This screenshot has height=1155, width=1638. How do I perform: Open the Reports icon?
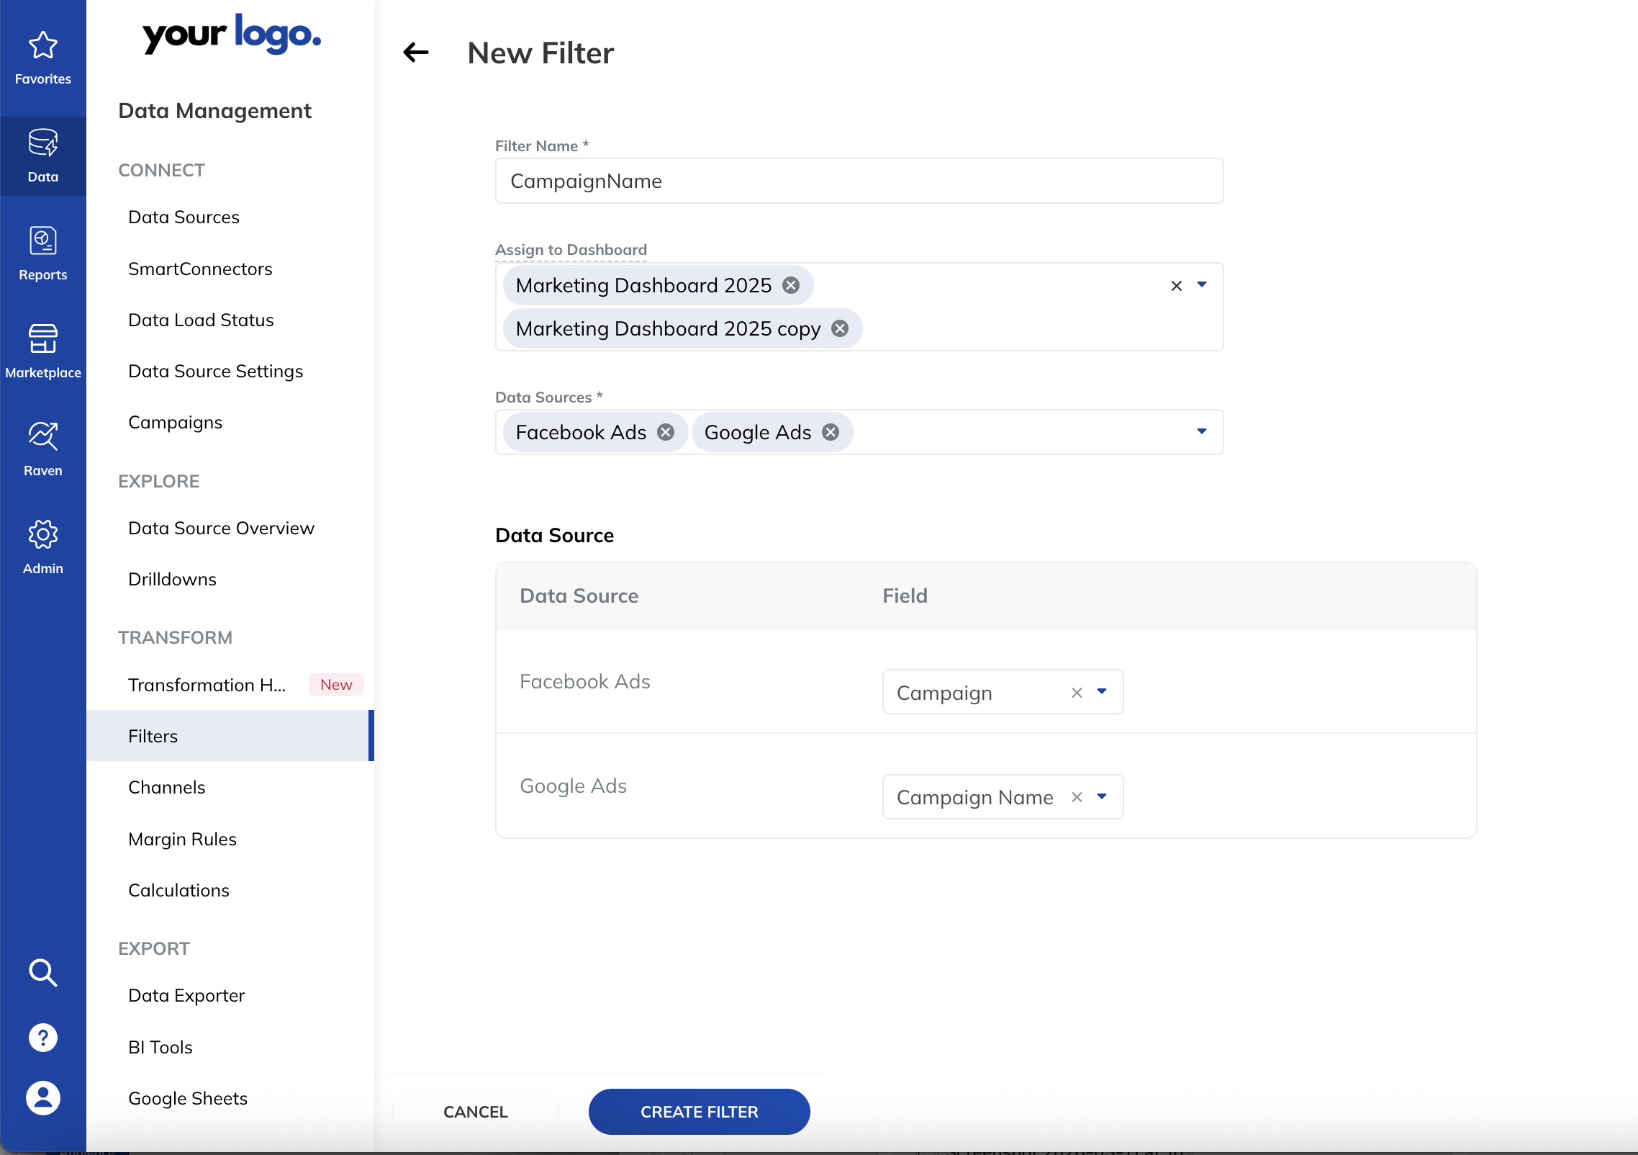[x=43, y=241]
